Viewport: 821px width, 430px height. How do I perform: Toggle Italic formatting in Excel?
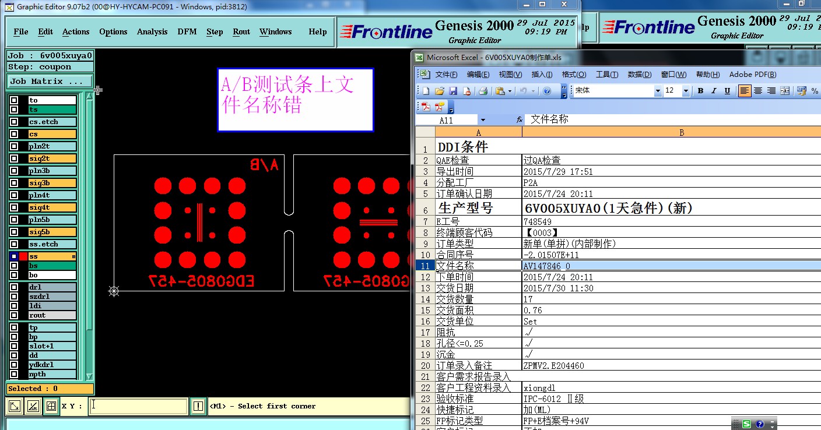(x=714, y=91)
